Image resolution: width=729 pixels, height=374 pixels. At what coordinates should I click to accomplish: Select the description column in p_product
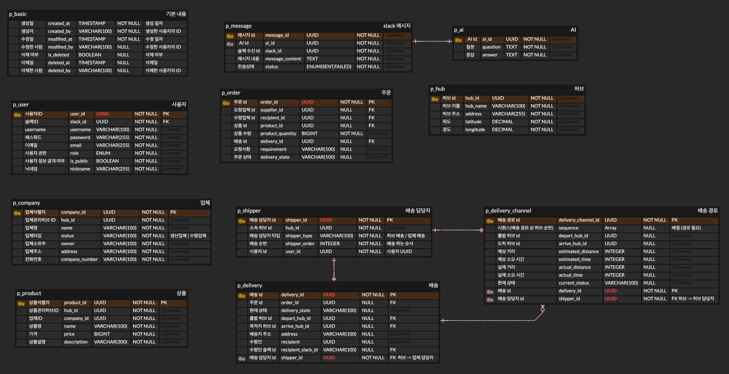pyautogui.click(x=76, y=342)
